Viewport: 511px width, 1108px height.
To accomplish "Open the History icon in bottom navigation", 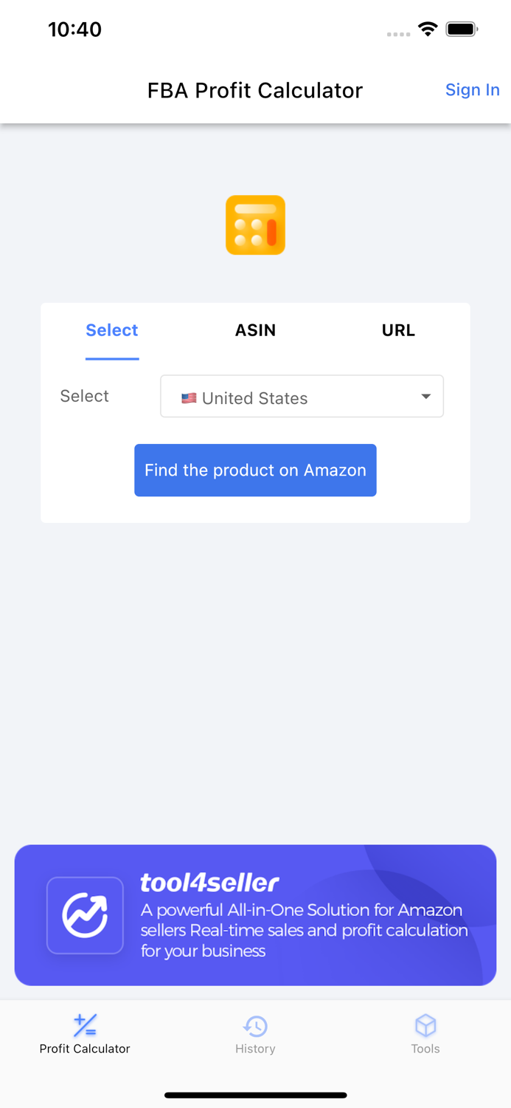I will [x=255, y=1025].
